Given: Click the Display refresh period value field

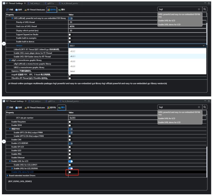Looking at the screenshot, I should coord(137,31).
